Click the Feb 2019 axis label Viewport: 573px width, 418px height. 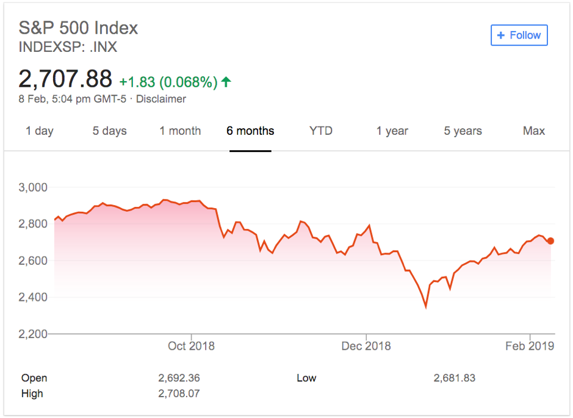[530, 346]
